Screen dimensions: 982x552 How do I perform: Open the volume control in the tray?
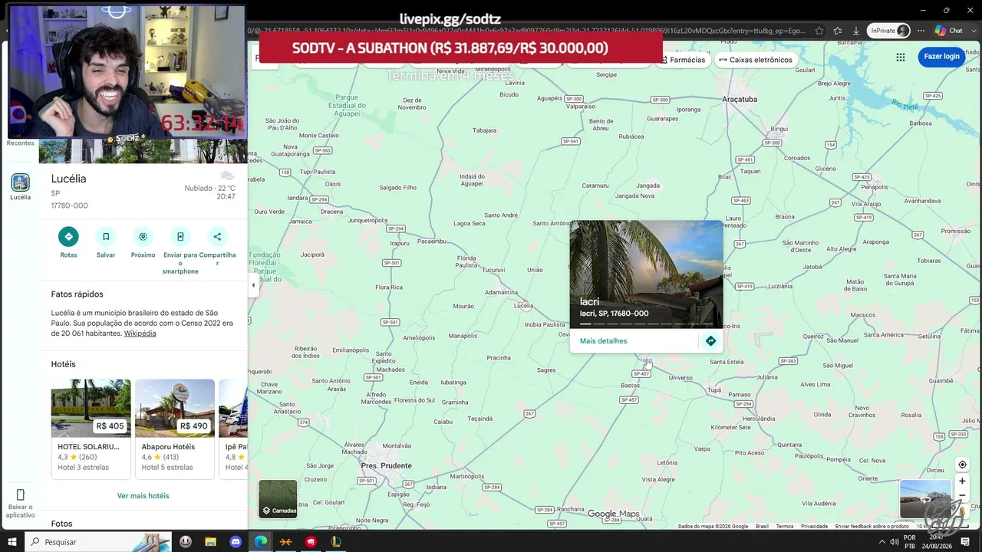pos(894,542)
